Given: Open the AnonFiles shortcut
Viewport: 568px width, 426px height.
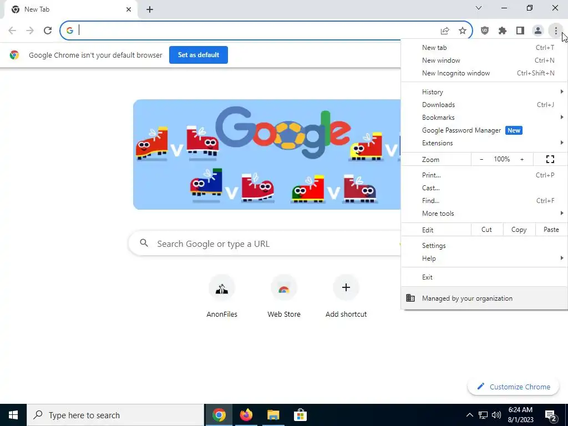Looking at the screenshot, I should pos(222,297).
